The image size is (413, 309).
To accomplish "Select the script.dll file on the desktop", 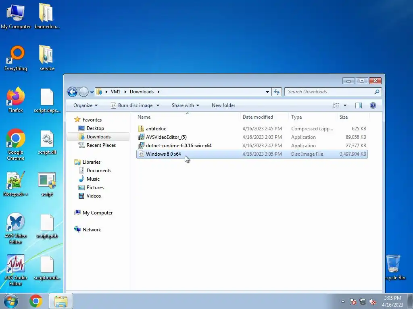I will click(x=47, y=142).
